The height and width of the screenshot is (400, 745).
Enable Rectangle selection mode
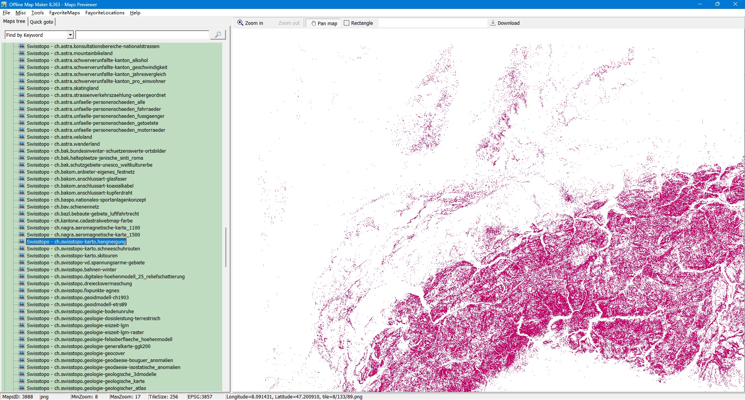click(x=358, y=23)
